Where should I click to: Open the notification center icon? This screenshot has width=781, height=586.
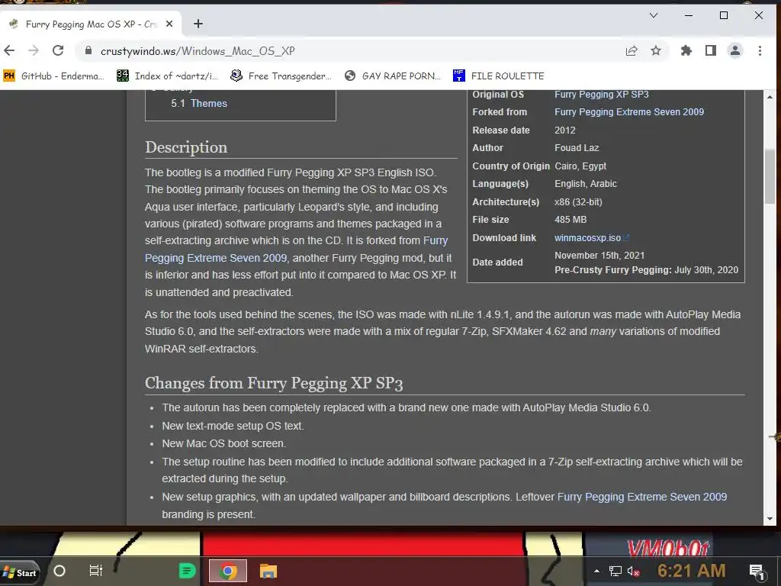click(x=757, y=572)
